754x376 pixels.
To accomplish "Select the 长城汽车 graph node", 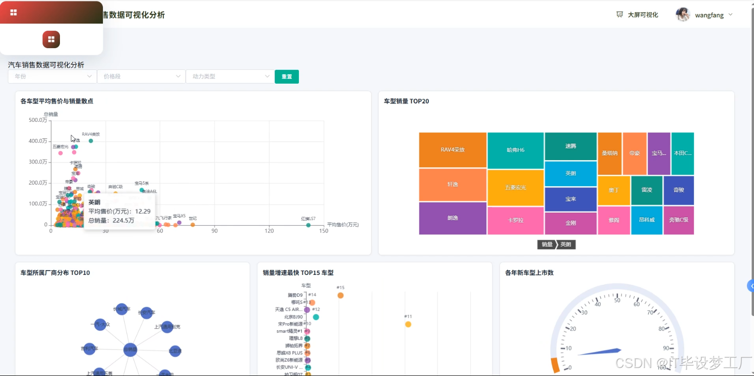I will 122,309.
